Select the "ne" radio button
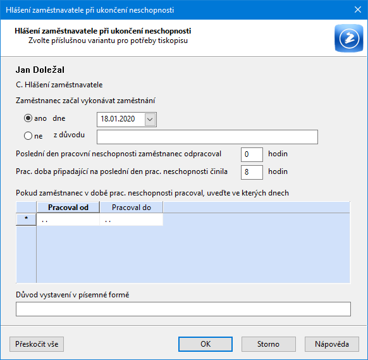Viewport: 368px width, 360px height. point(28,136)
